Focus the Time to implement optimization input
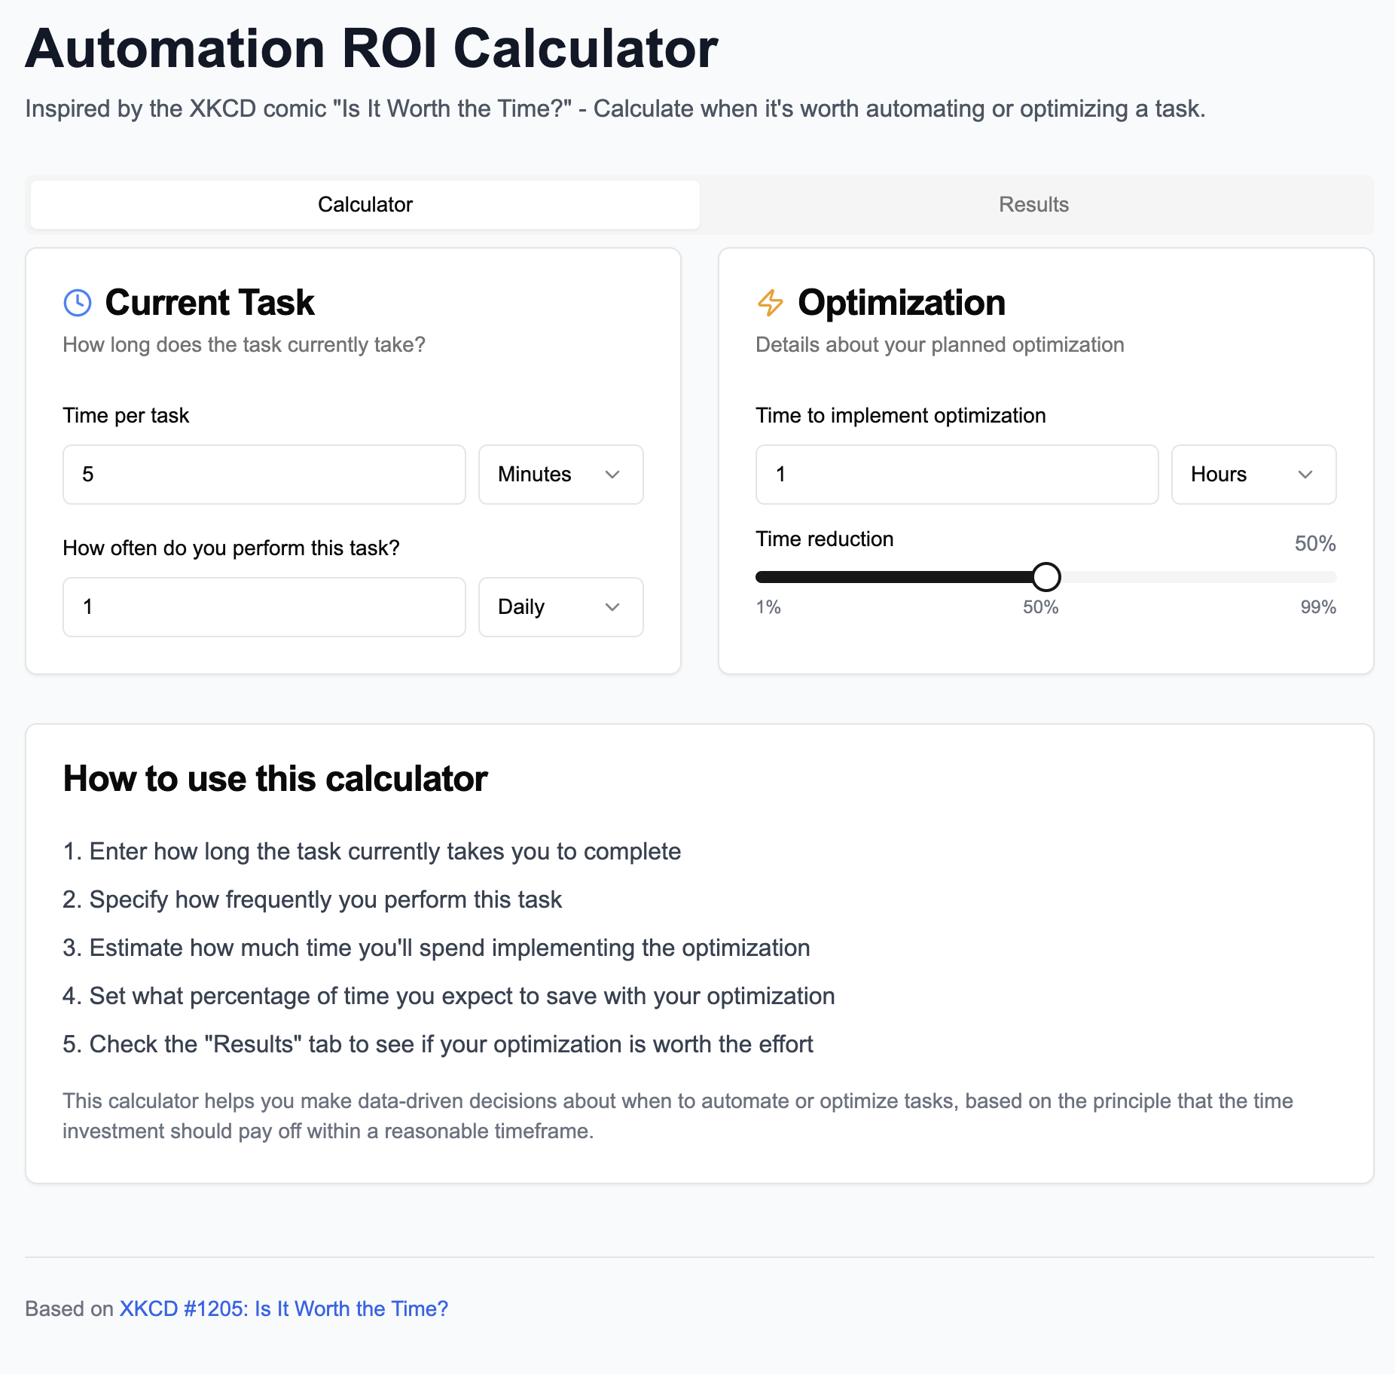Image resolution: width=1395 pixels, height=1374 pixels. [x=957, y=475]
